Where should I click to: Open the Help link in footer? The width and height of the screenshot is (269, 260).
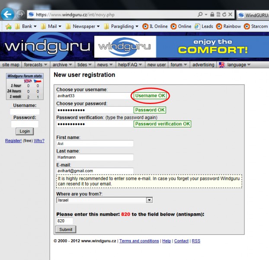[x=167, y=241]
